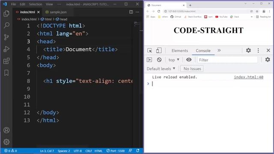Open the Edit menu
274x154 pixels.
tap(22, 4)
